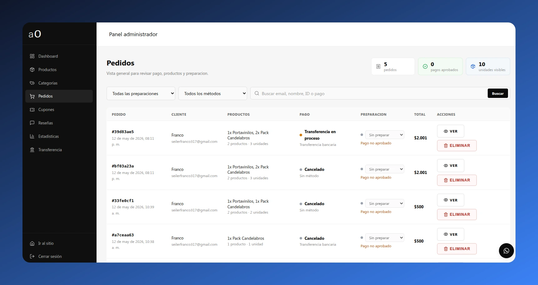Go to the Dashboard menu item

tap(59, 56)
